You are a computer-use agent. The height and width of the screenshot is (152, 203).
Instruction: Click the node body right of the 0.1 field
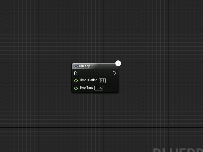[112, 81]
